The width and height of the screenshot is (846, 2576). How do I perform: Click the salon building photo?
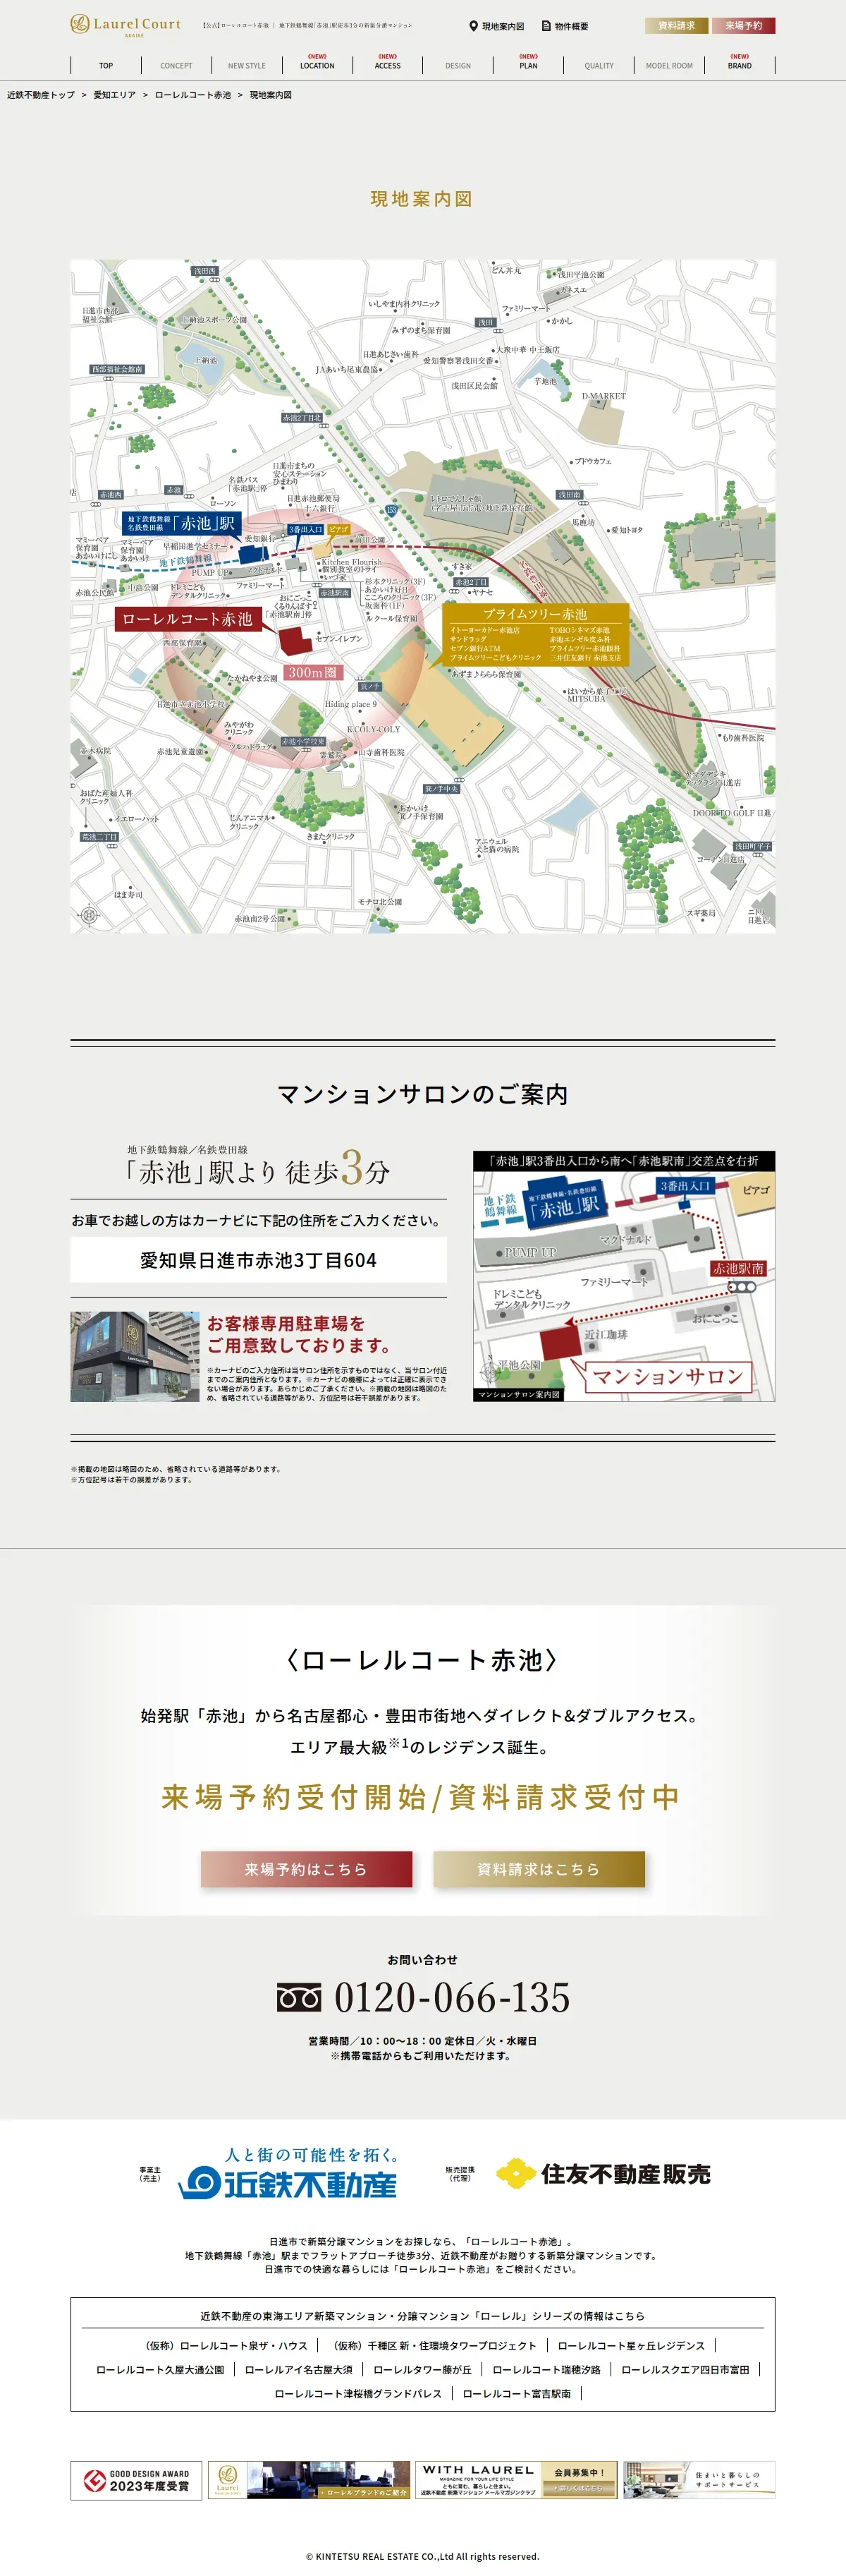click(135, 1356)
